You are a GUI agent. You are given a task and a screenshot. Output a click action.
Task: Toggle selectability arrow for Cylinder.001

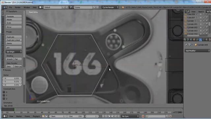204,24
